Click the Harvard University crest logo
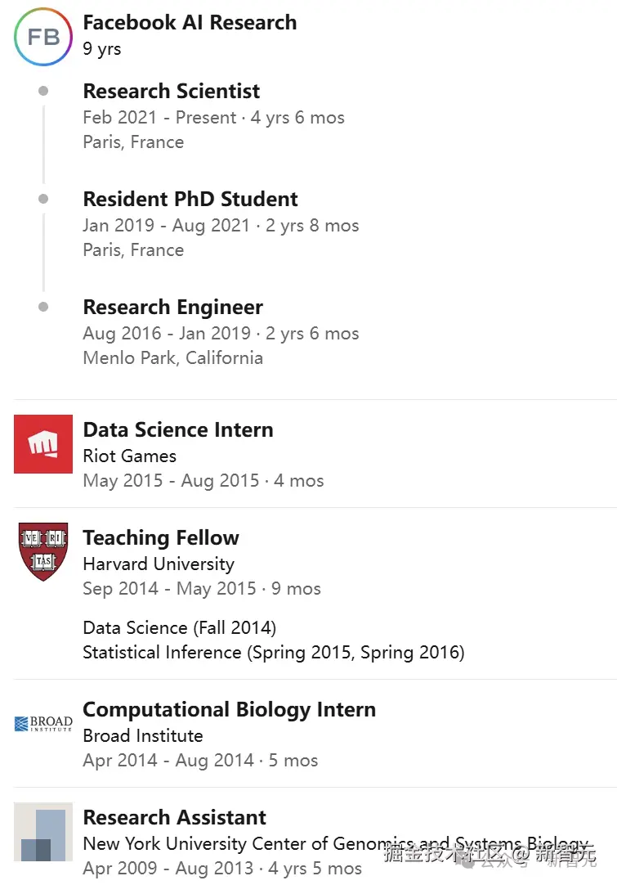617x885 pixels. (43, 552)
